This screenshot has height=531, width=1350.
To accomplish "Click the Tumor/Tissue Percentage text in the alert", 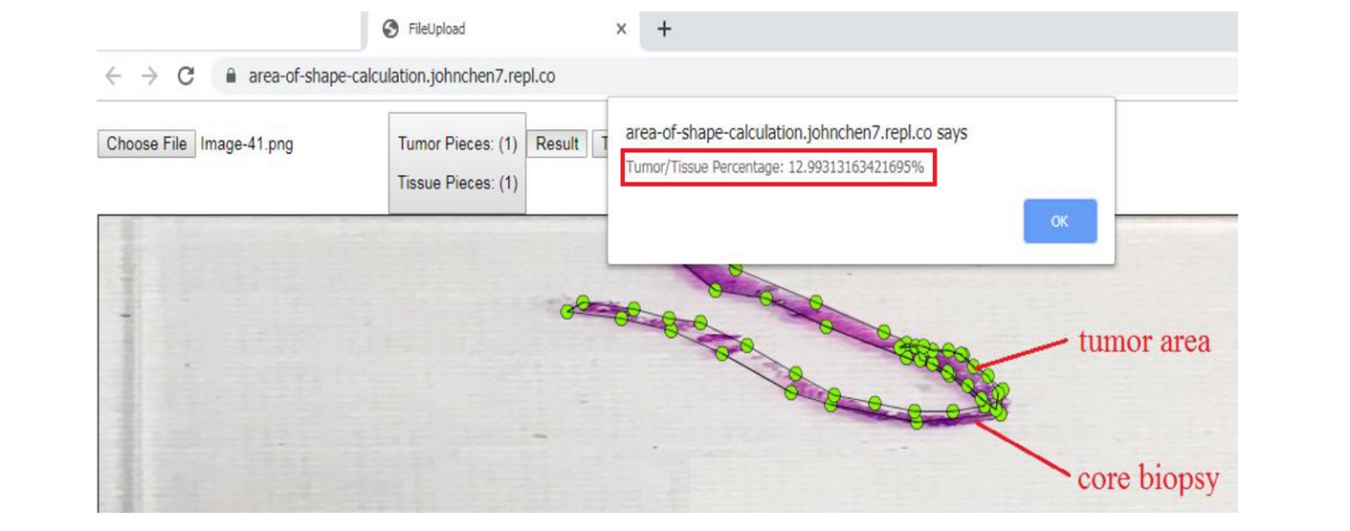I will tap(775, 168).
